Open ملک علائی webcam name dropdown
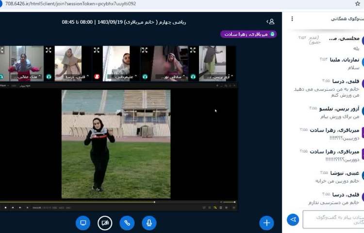The image size is (364, 233). click(x=26, y=77)
